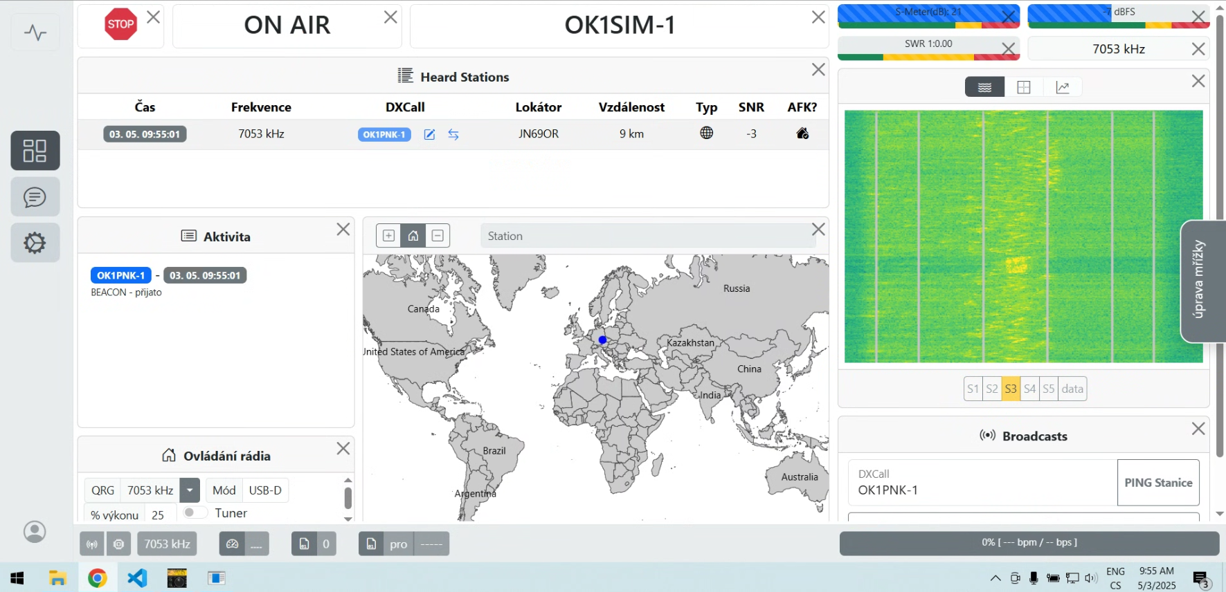Select the S1 slot tab
1226x592 pixels.
point(973,389)
